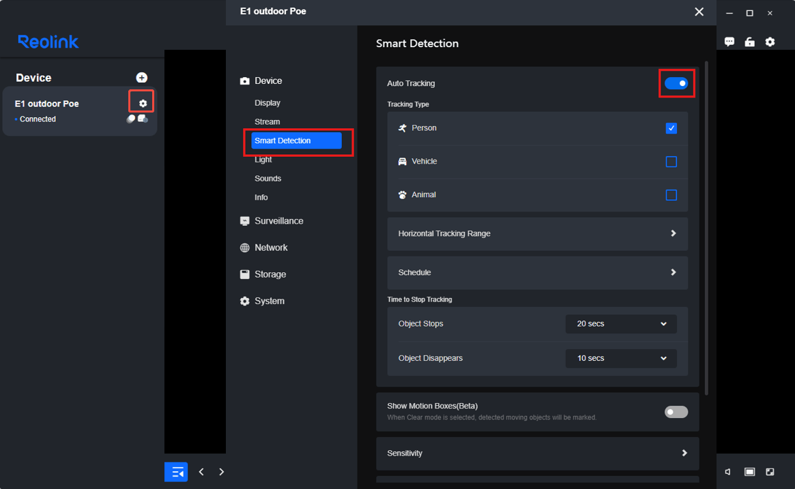This screenshot has width=795, height=489.
Task: Click the Animal paw icon
Action: coord(403,195)
